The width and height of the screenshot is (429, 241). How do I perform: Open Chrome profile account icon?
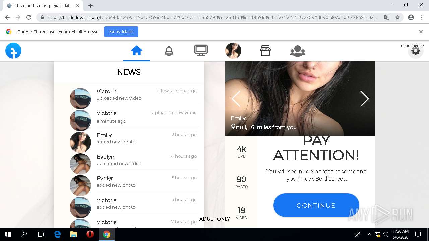click(411, 17)
